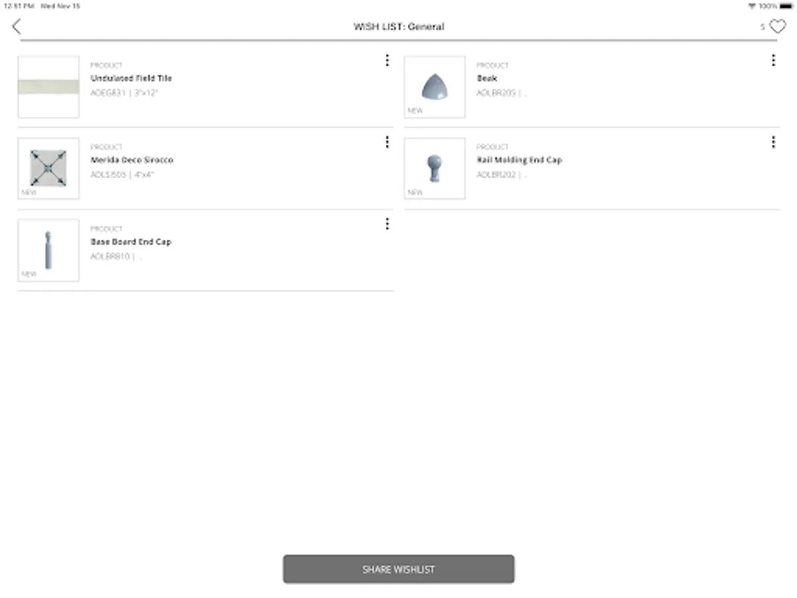Select Merida Deco Sirocco product name
The image size is (797, 598).
tap(132, 159)
